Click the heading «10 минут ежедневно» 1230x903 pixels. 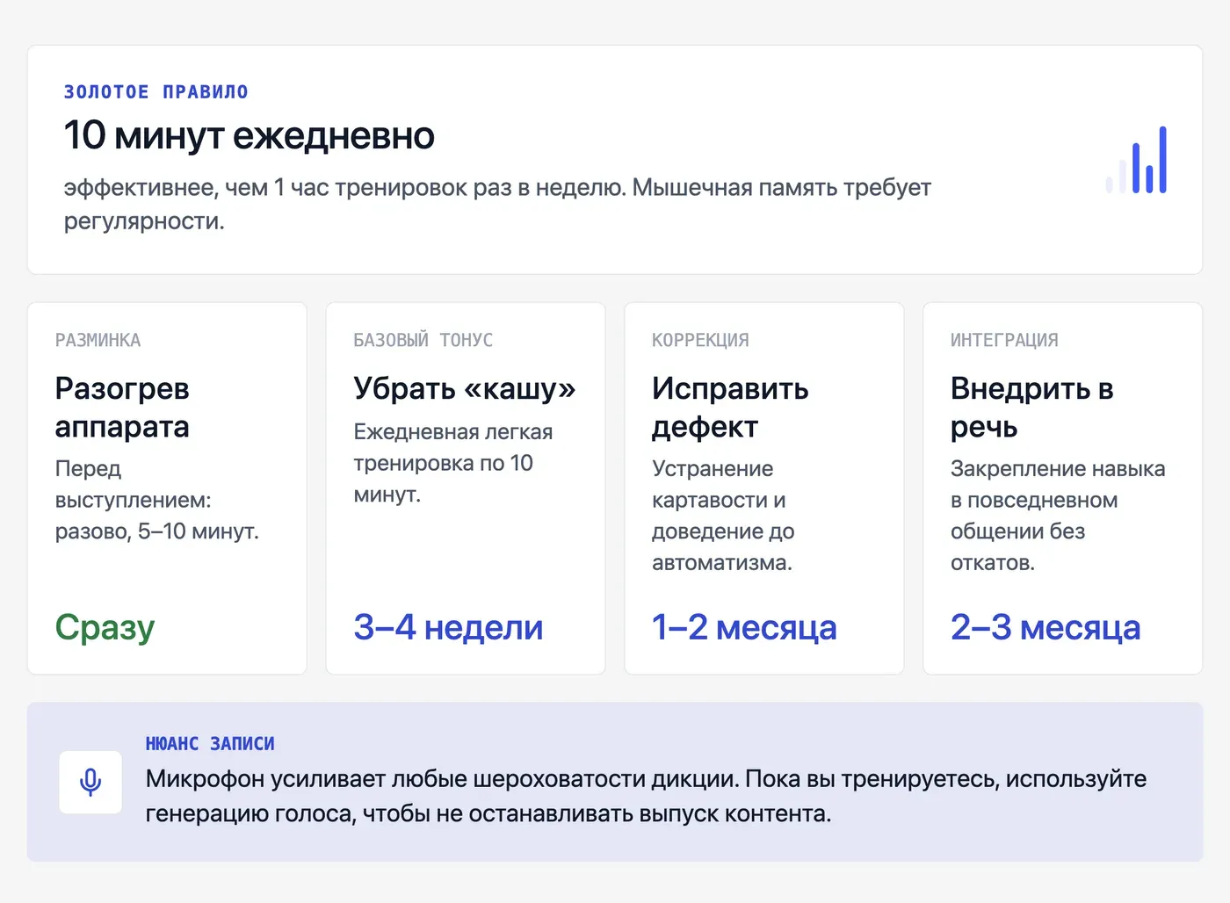coord(250,135)
